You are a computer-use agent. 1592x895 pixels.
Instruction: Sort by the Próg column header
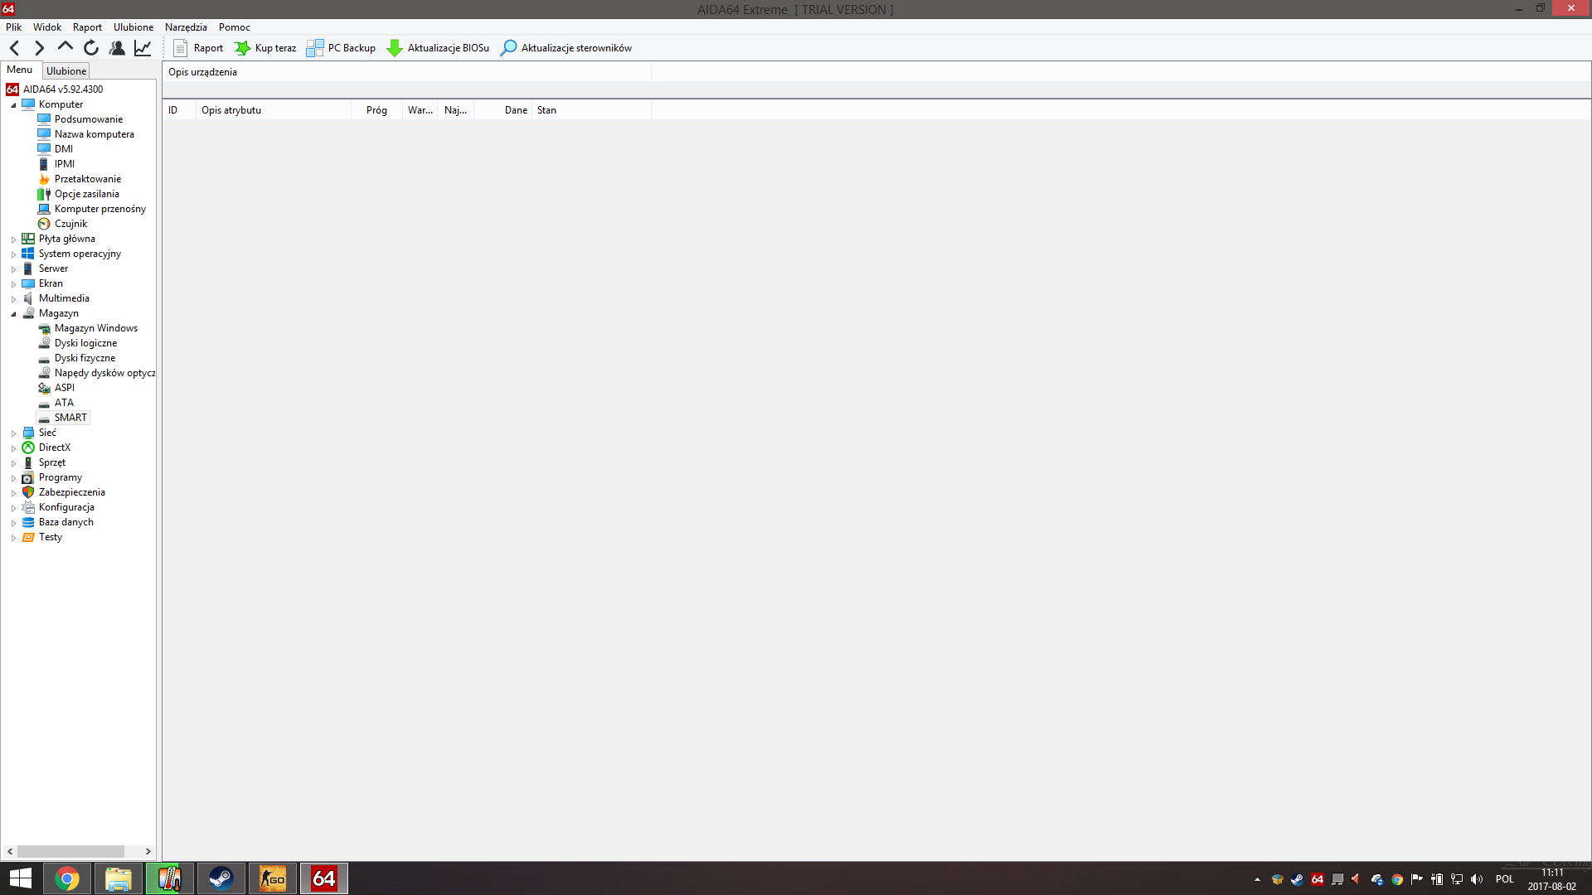click(x=376, y=110)
